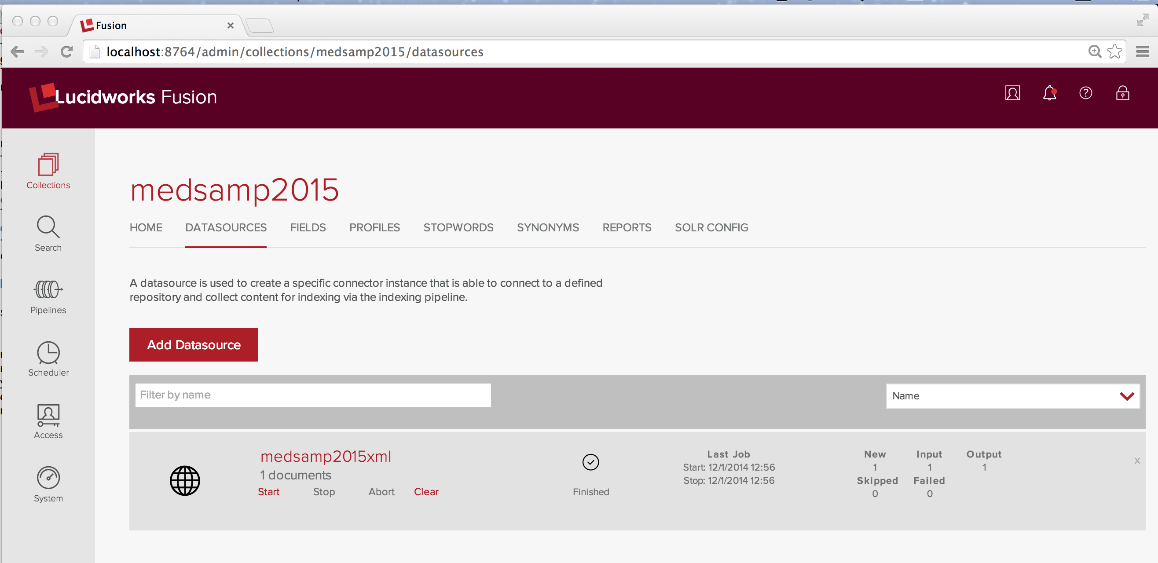
Task: Open the medsamp2015xml datasource link
Action: coord(326,456)
